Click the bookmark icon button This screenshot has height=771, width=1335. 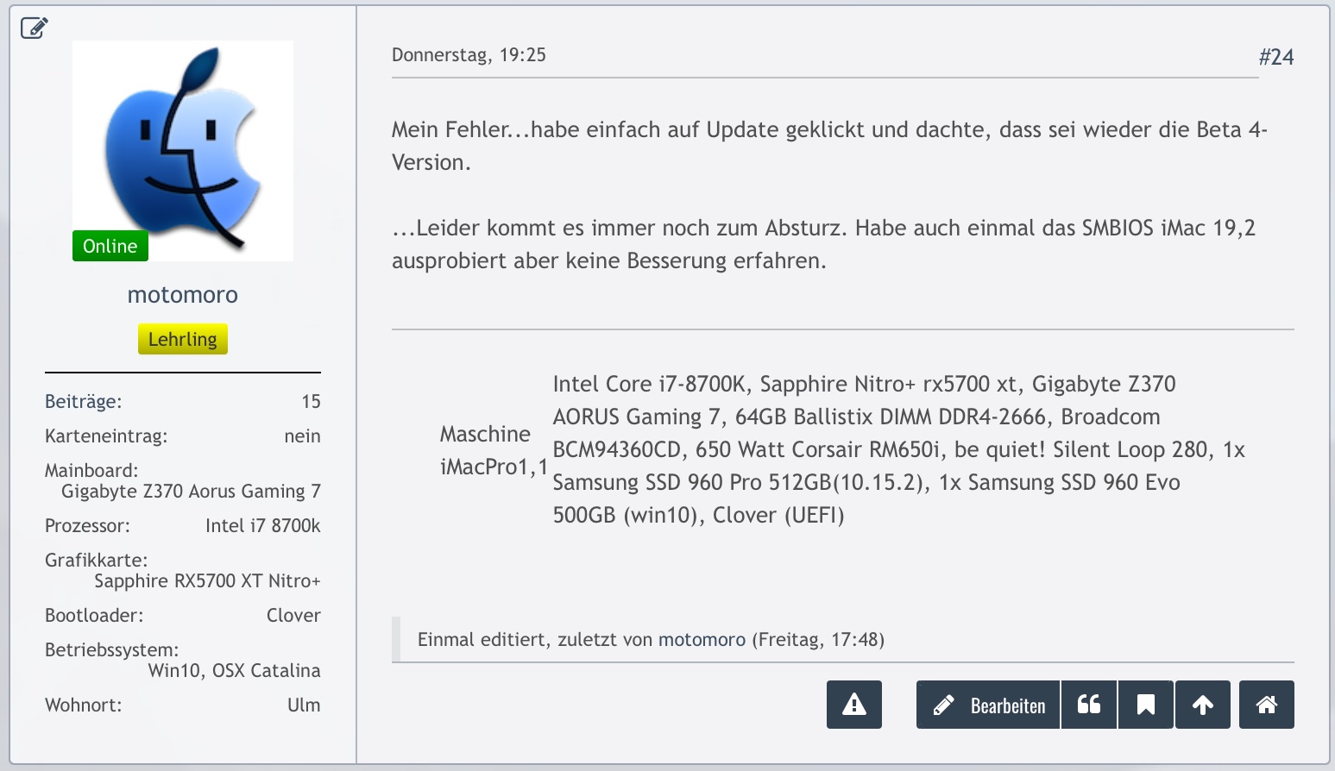[1145, 705]
